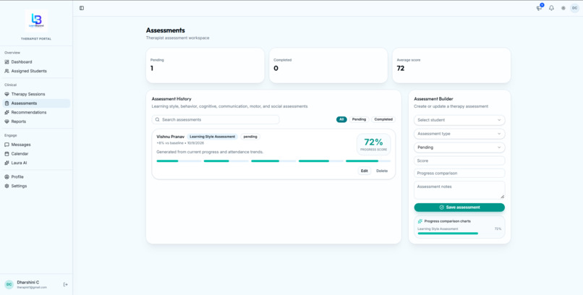Open Laura AI assistant
Image resolution: width=583 pixels, height=295 pixels.
[36, 163]
